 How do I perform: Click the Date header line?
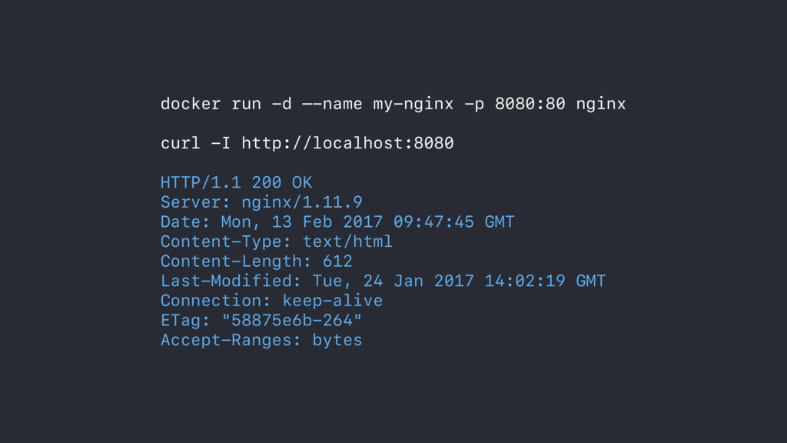[337, 221]
